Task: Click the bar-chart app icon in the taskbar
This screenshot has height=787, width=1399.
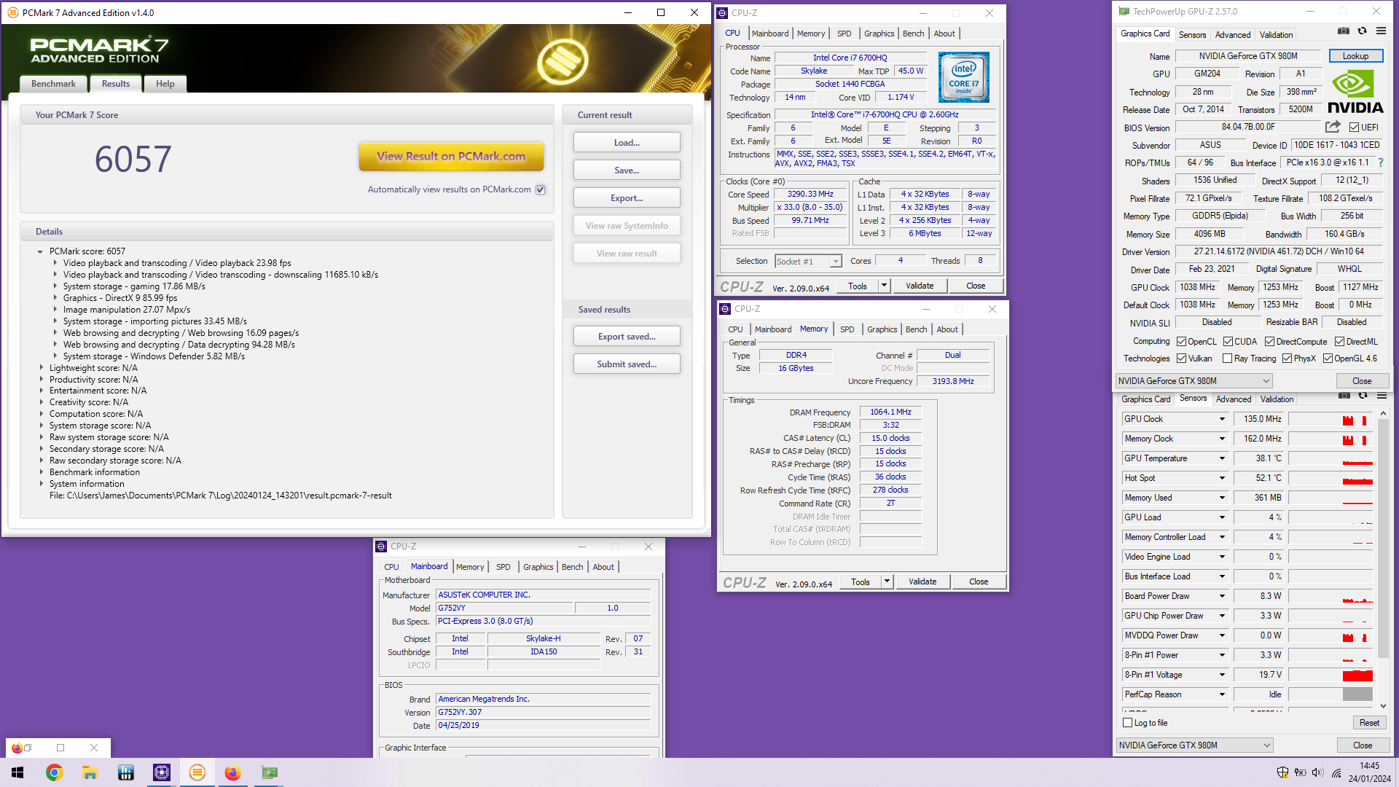Action: tap(125, 772)
